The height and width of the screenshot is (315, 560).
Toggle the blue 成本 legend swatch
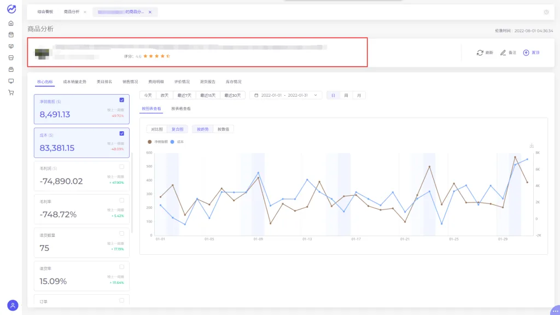(172, 142)
